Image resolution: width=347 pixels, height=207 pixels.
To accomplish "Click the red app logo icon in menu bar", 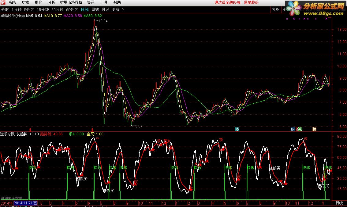I will pyautogui.click(x=3, y=2).
